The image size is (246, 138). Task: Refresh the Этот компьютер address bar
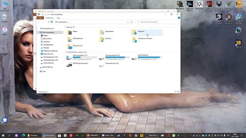(131, 22)
